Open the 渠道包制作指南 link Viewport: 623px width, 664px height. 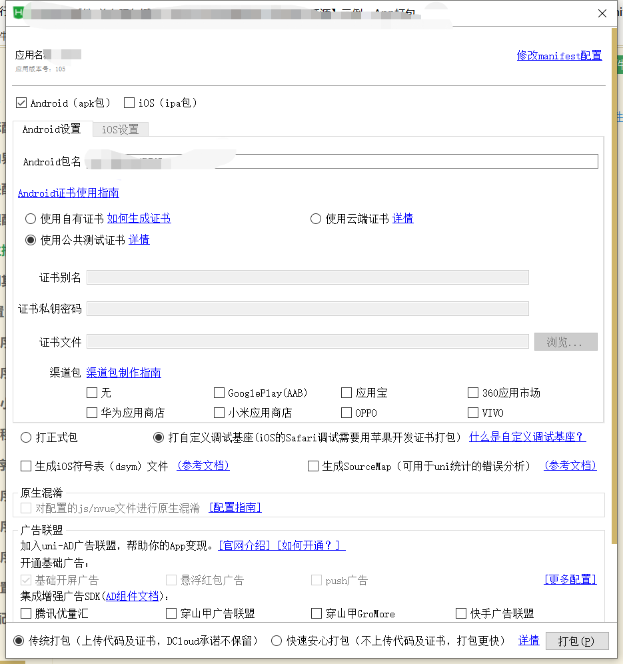[123, 373]
